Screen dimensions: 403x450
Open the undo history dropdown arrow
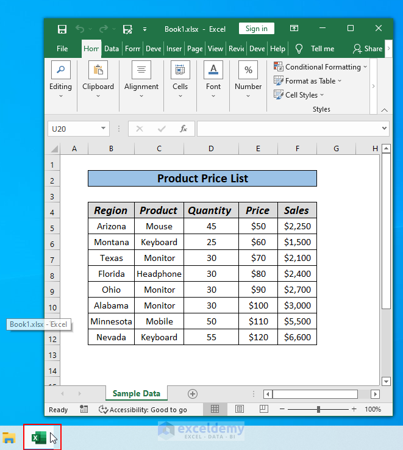tap(90, 29)
